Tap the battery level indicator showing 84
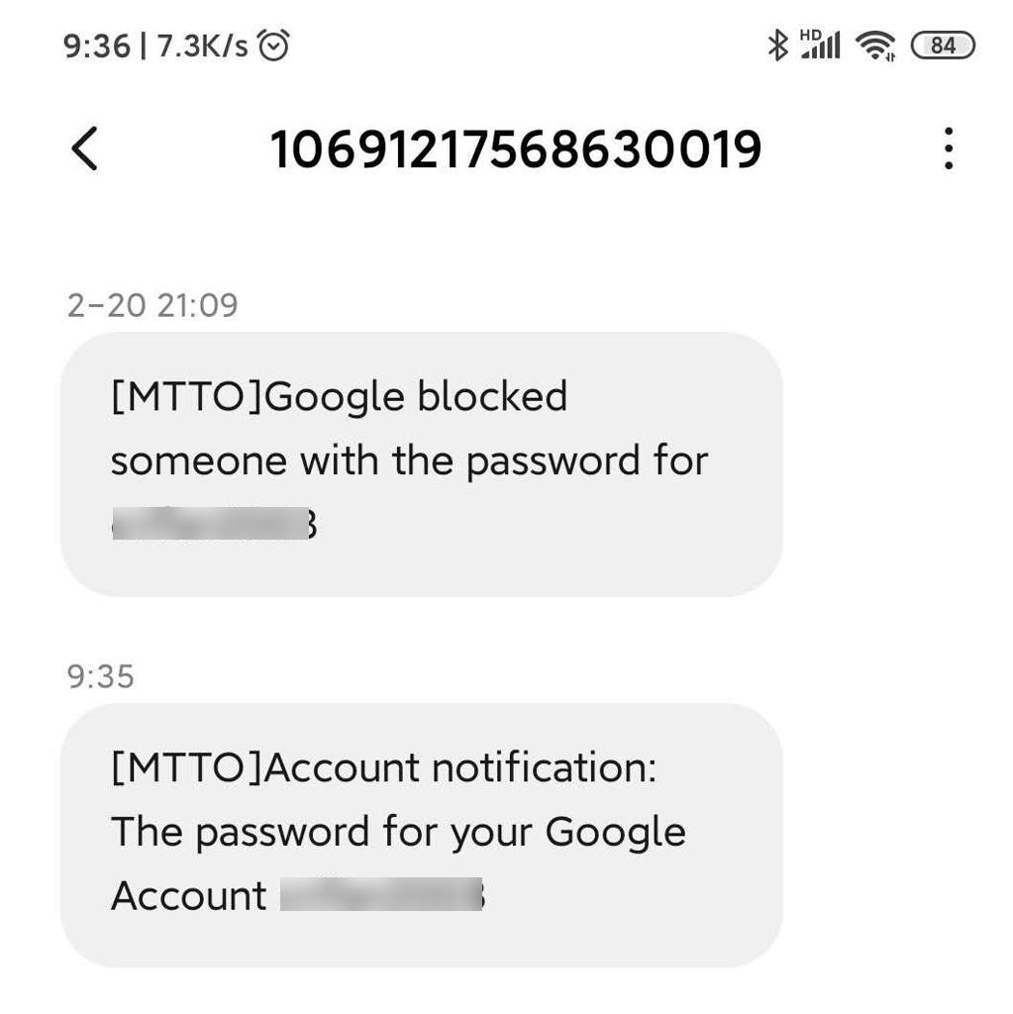This screenshot has height=1014, width=1013. point(943,45)
